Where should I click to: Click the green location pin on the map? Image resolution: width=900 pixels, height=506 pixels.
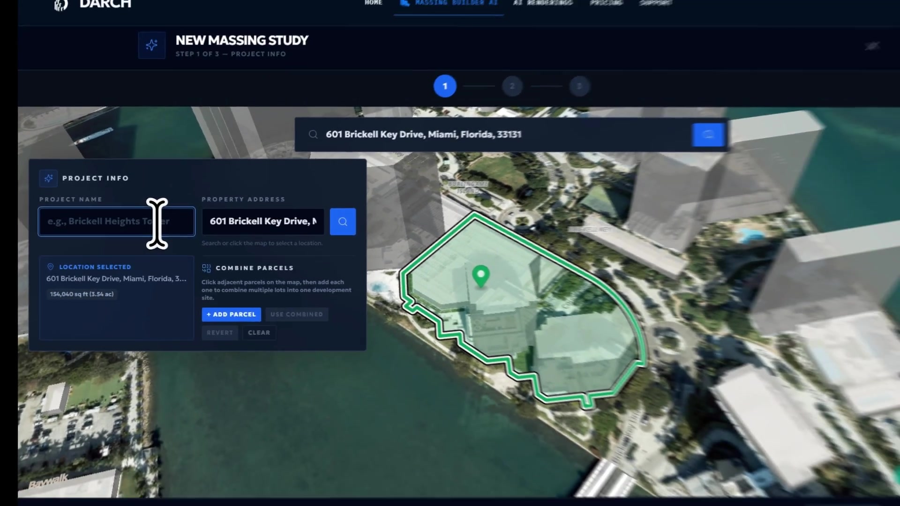point(480,275)
